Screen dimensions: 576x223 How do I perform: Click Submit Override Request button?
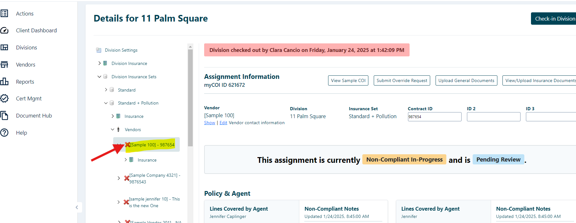[402, 80]
